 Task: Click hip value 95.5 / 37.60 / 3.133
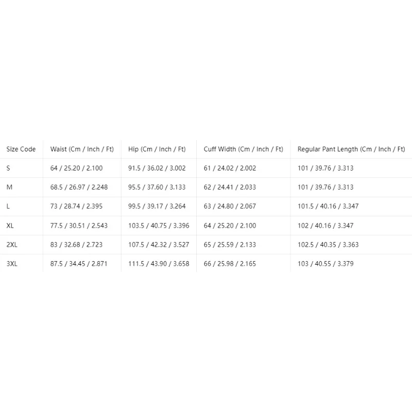tap(157, 187)
